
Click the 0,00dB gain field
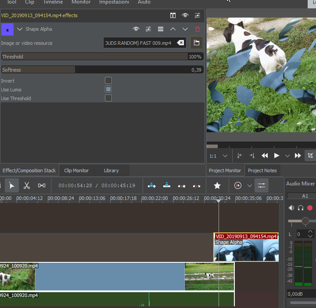pyautogui.click(x=302, y=294)
